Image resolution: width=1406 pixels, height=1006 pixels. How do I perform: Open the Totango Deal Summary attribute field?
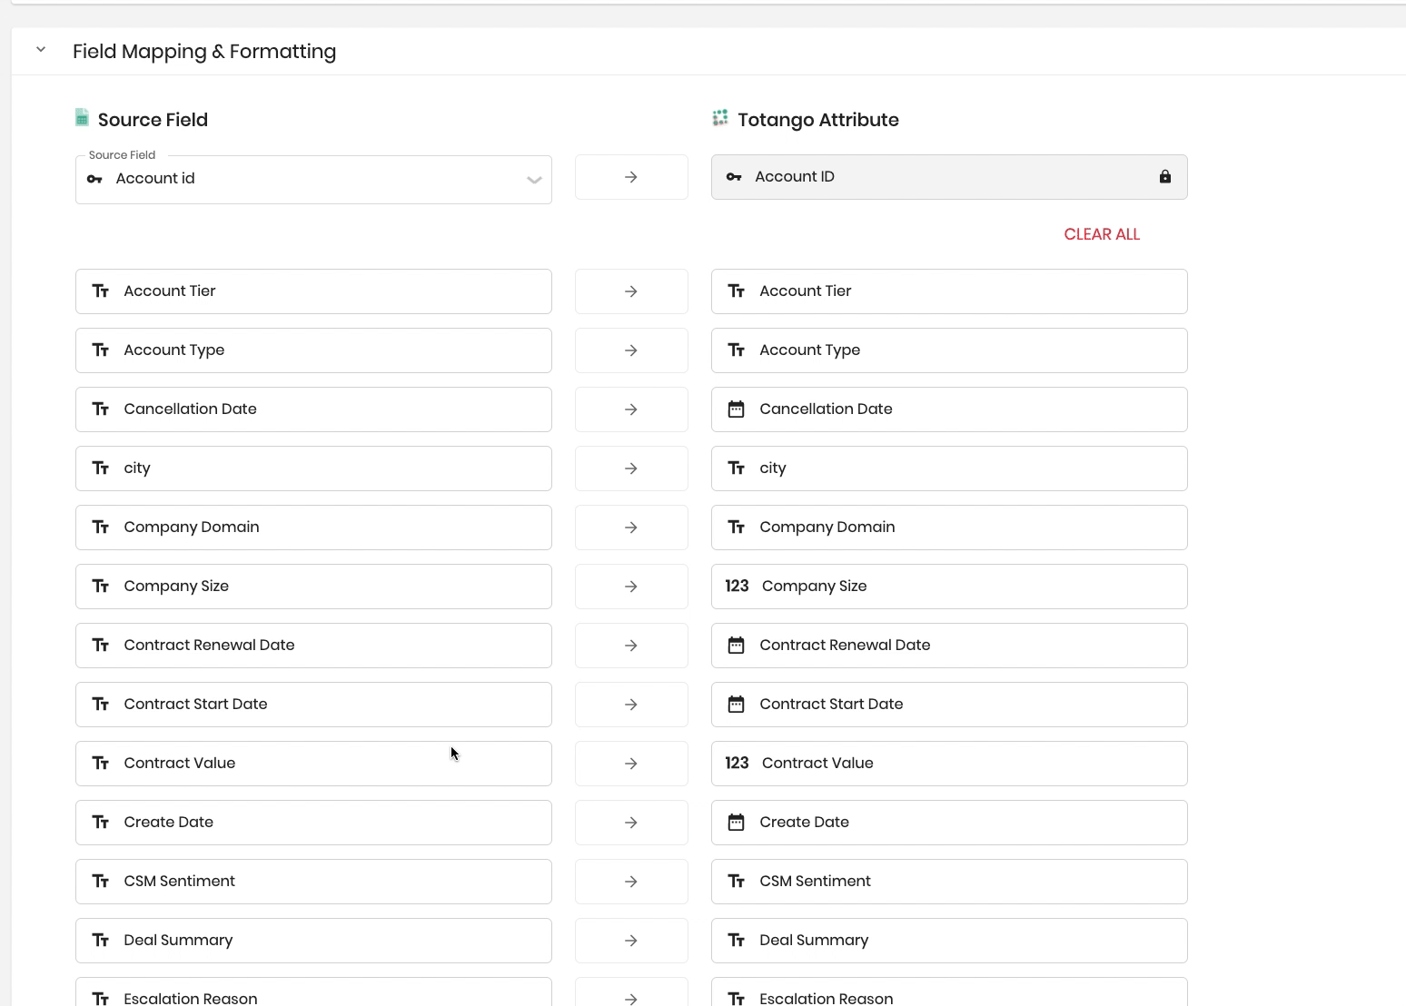949,941
